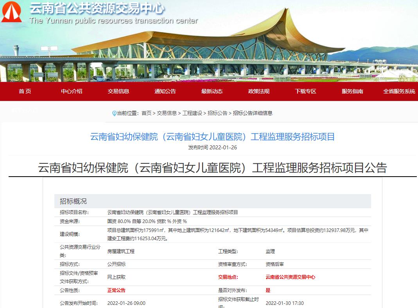418x308 pixels.
Task: Open the 下载专区 menu item
Action: pos(305,91)
